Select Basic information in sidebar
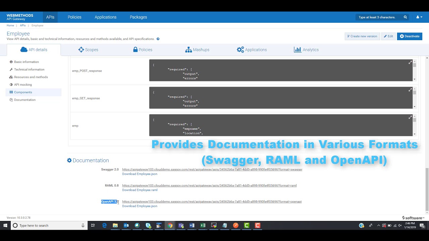This screenshot has width=429, height=241. [x=26, y=62]
